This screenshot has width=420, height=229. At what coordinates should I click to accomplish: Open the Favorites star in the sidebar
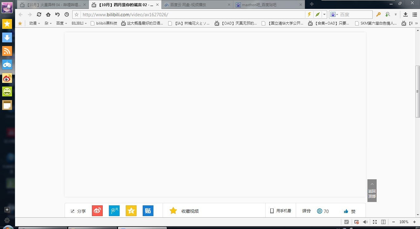[x=7, y=24]
